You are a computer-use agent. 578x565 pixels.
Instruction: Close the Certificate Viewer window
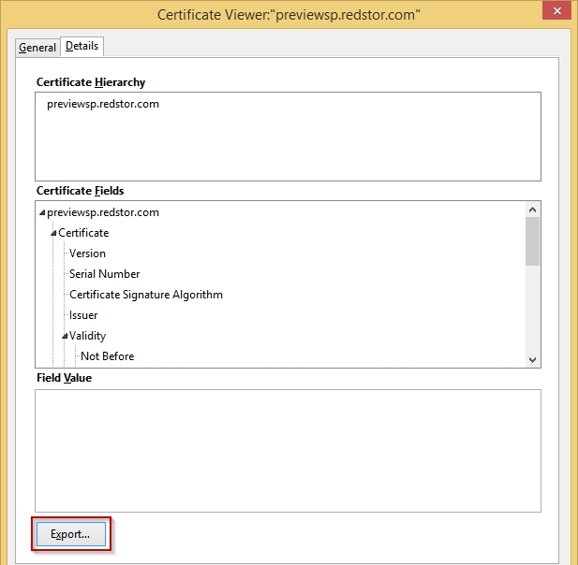[557, 10]
